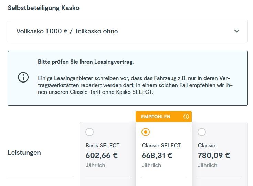253x186 pixels.
Task: Click the EMPFOHLEN orange badge
Action: point(156,117)
